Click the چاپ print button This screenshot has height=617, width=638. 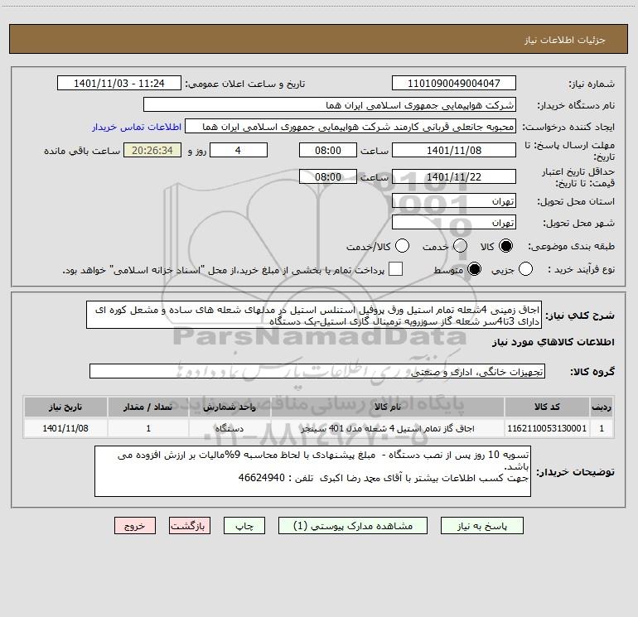tap(244, 526)
